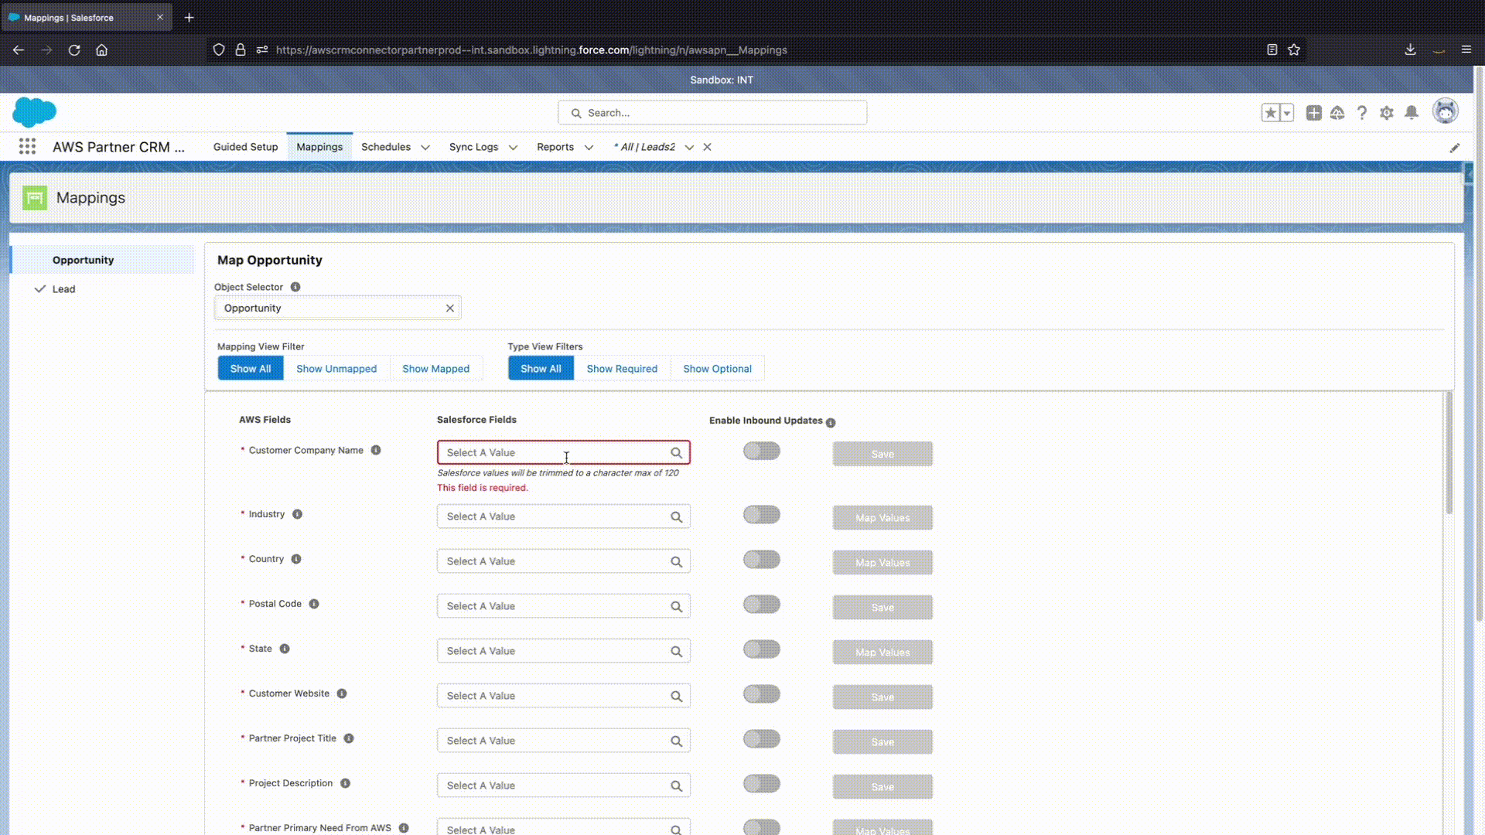This screenshot has height=835, width=1485.
Task: Click the Postal Code Select A Value field
Action: 553,606
